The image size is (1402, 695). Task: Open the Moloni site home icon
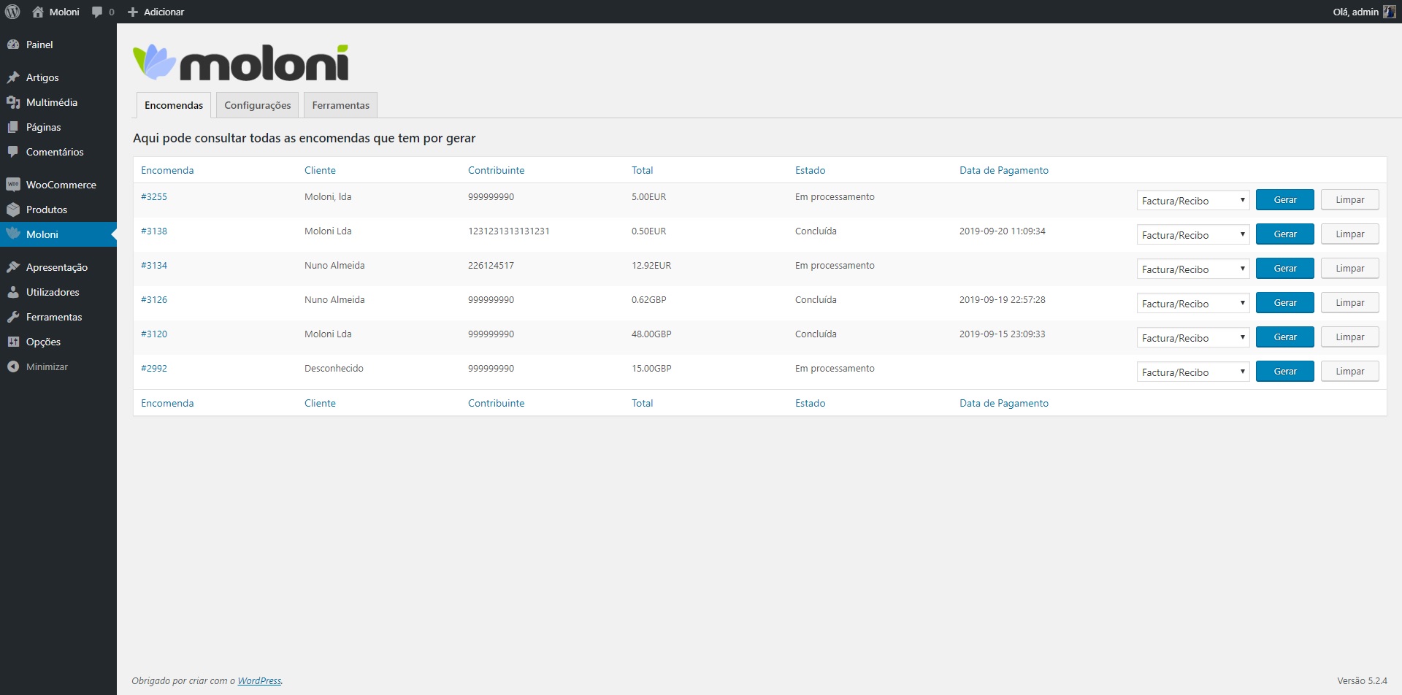point(38,12)
